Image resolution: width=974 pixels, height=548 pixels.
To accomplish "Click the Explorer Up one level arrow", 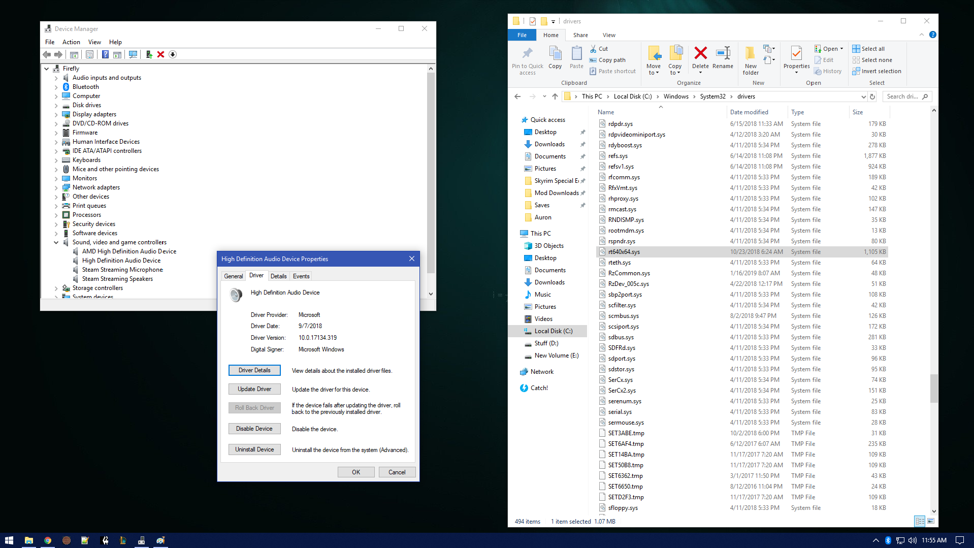I will pyautogui.click(x=555, y=96).
